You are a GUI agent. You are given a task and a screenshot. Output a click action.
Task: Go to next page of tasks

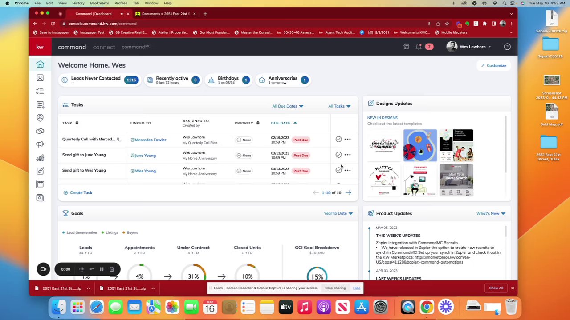[x=348, y=192]
